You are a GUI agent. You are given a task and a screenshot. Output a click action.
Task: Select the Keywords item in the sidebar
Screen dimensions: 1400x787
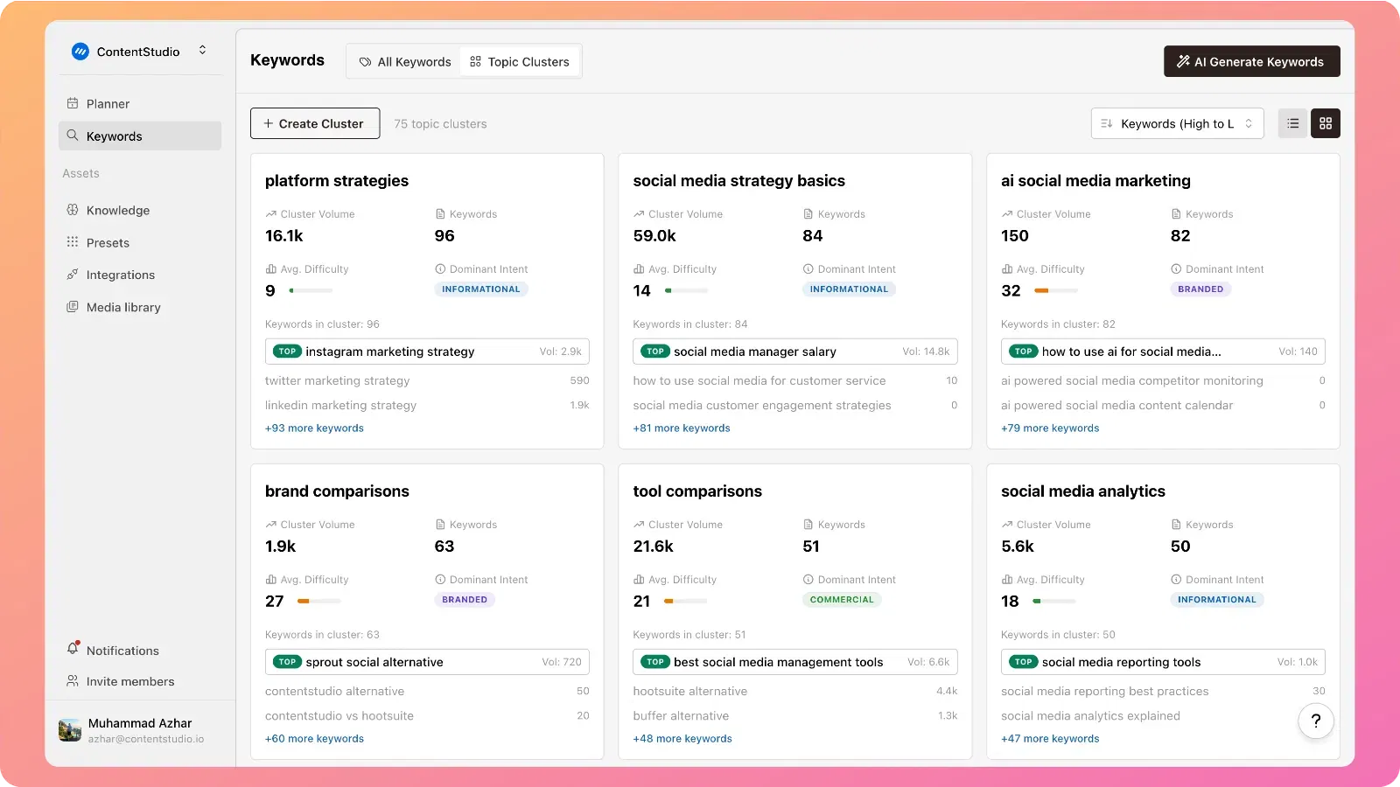[113, 136]
